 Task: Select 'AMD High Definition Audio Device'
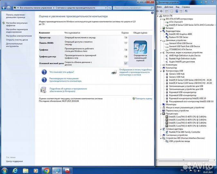pos(185,55)
